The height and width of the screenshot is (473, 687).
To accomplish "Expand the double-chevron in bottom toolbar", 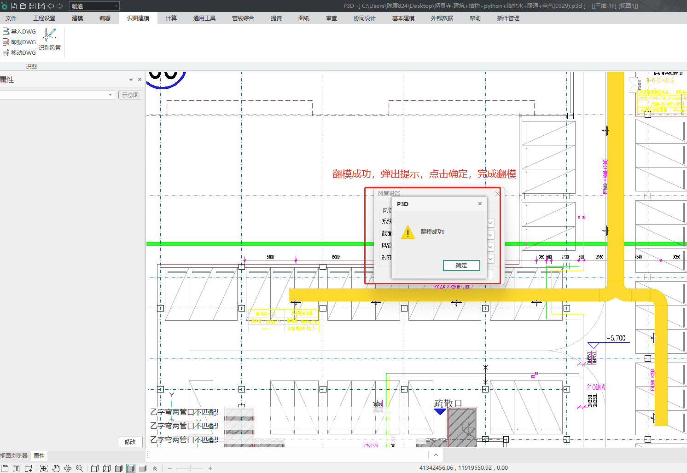I will 155,468.
